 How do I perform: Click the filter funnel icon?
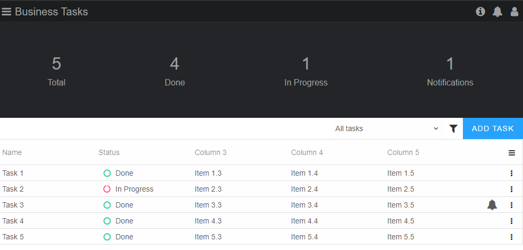[x=453, y=129]
